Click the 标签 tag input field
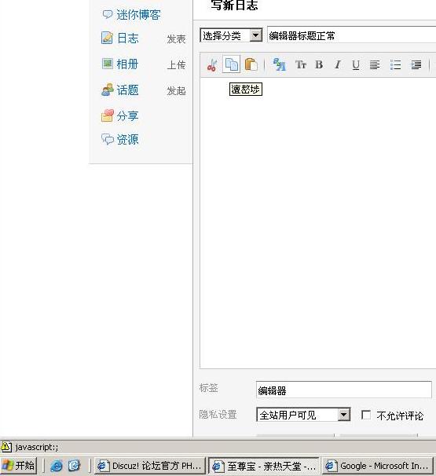This screenshot has height=476, width=436. coord(344,390)
